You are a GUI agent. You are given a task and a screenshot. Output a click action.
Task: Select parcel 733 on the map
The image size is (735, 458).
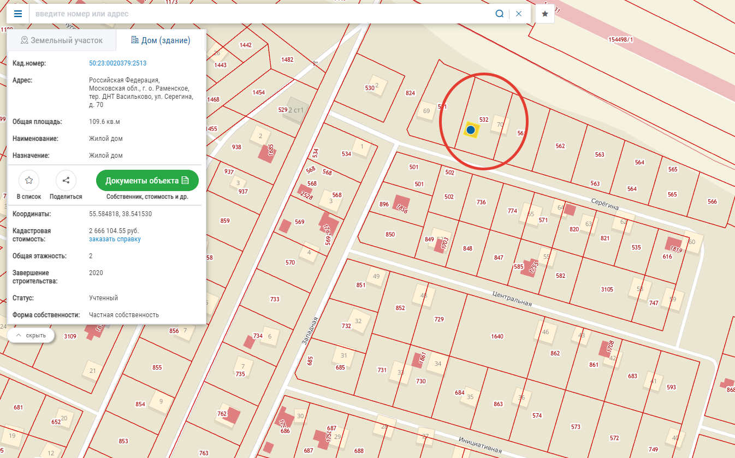[275, 299]
